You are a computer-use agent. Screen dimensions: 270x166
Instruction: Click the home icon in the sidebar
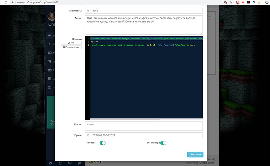[x=49, y=36]
